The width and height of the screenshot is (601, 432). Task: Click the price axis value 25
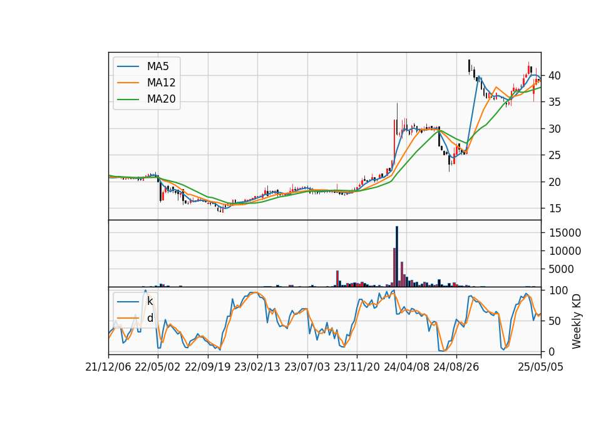(x=554, y=155)
